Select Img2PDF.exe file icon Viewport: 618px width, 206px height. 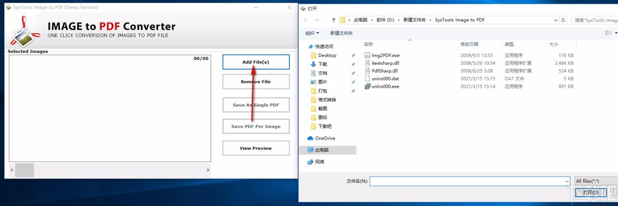(x=367, y=55)
